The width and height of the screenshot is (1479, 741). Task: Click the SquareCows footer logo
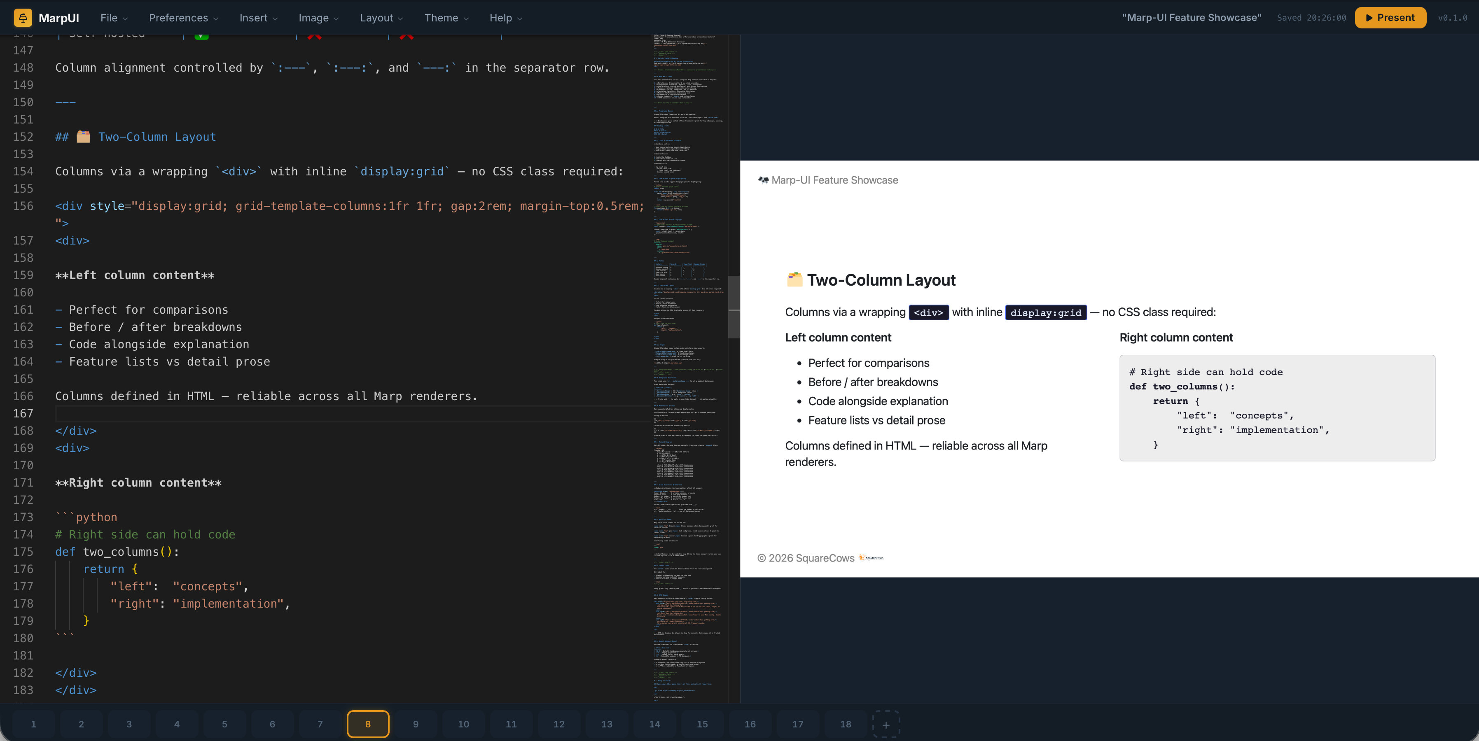[871, 558]
